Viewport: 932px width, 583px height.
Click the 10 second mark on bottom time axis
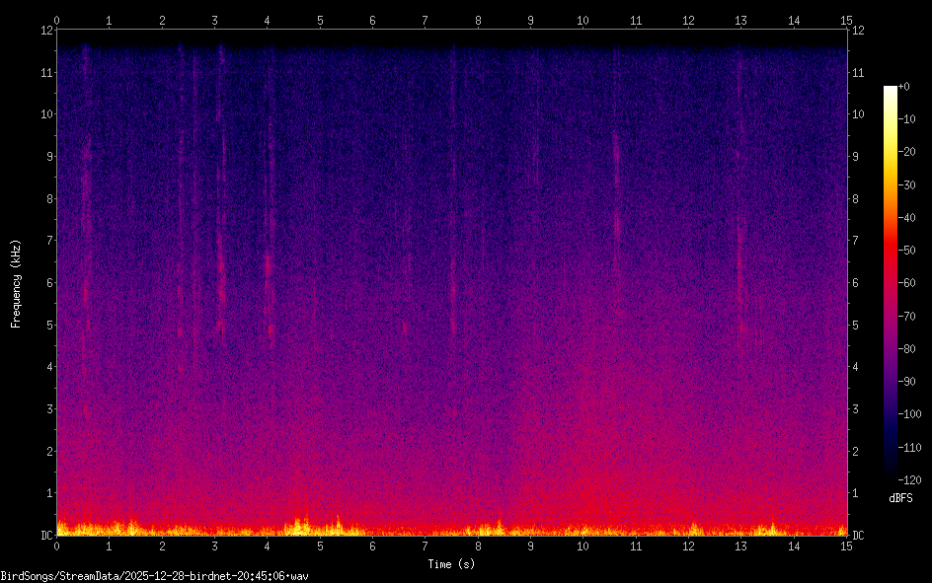pyautogui.click(x=583, y=546)
